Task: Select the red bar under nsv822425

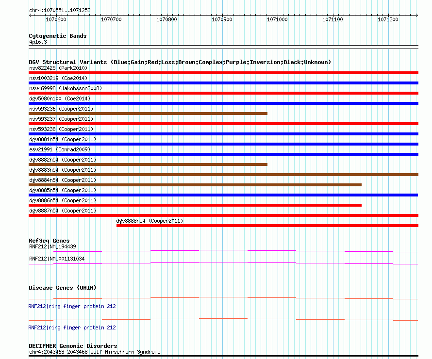Action: 223,73
